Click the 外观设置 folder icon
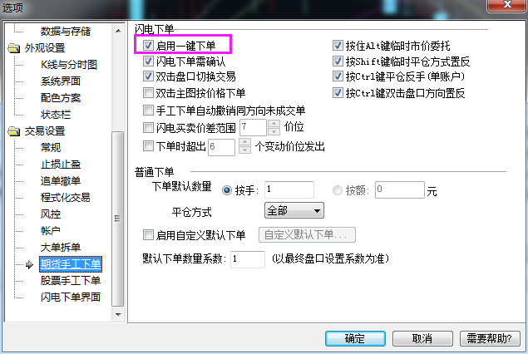 [14, 48]
